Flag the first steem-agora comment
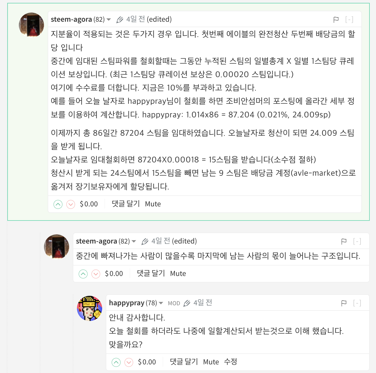The width and height of the screenshot is (376, 373). (336, 19)
